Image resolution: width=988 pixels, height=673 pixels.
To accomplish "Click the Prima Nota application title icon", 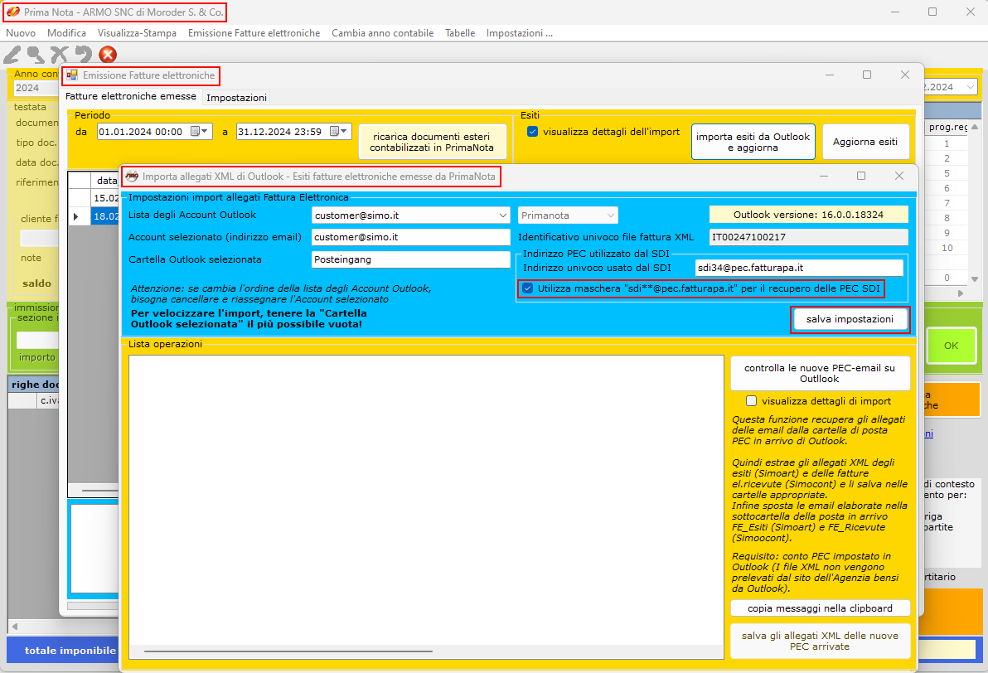I will pyautogui.click(x=12, y=12).
